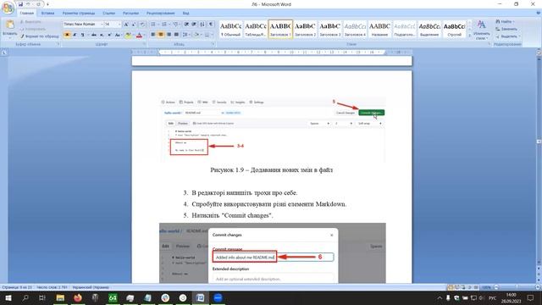Apply yellow text highlight color
This screenshot has height=305, width=542.
tap(128, 35)
